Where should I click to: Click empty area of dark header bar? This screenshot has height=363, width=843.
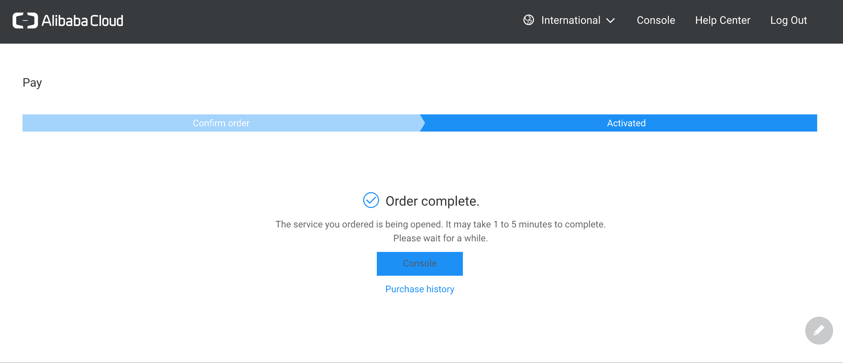315,21
